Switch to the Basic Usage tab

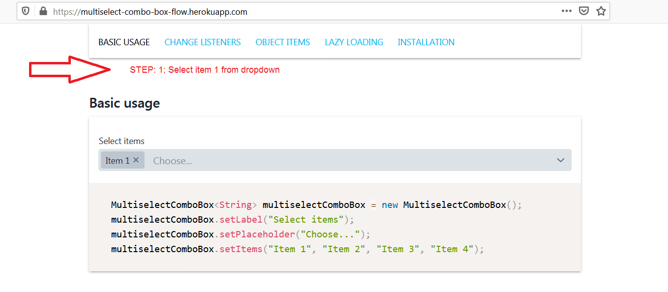click(x=124, y=42)
